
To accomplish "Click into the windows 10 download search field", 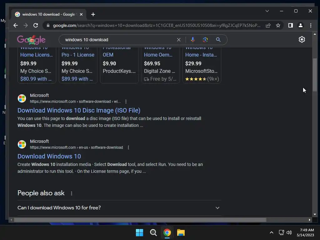I will coord(119,40).
